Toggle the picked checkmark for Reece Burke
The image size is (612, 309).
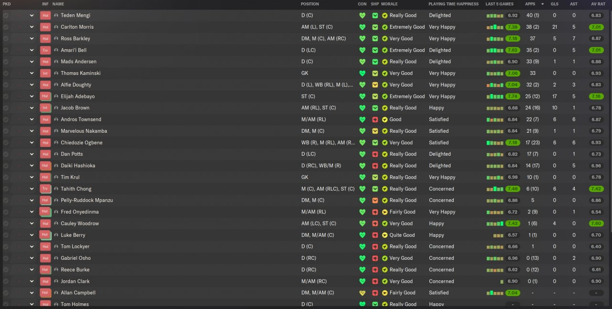6,270
